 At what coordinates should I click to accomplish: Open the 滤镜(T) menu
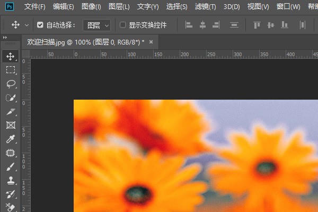pos(206,7)
